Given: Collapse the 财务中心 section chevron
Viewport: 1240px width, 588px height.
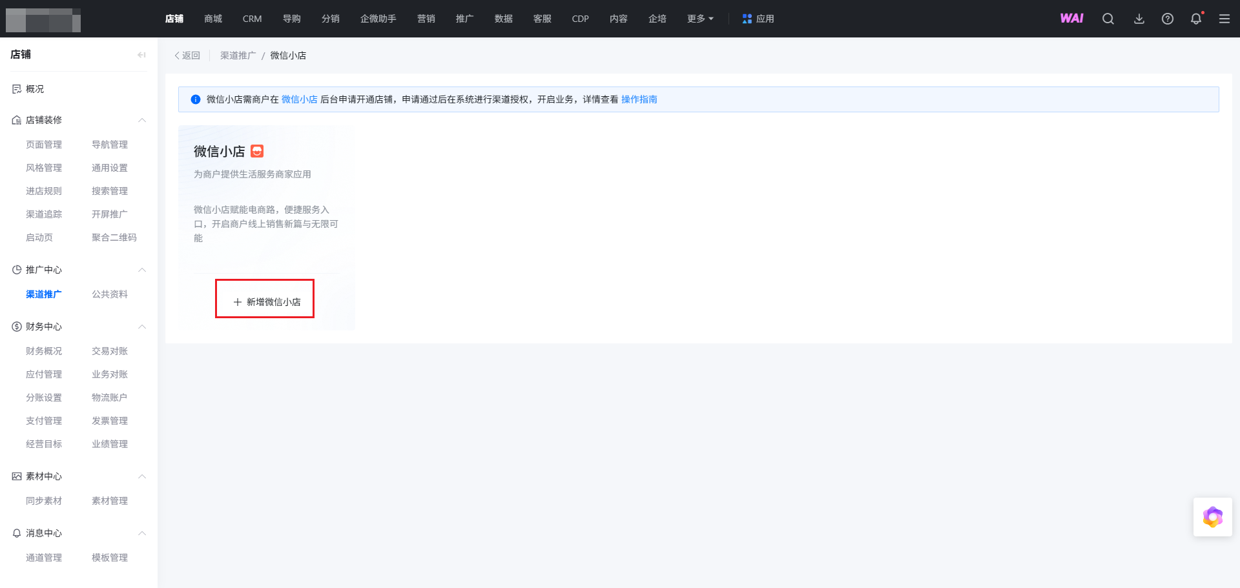Looking at the screenshot, I should pyautogui.click(x=142, y=327).
